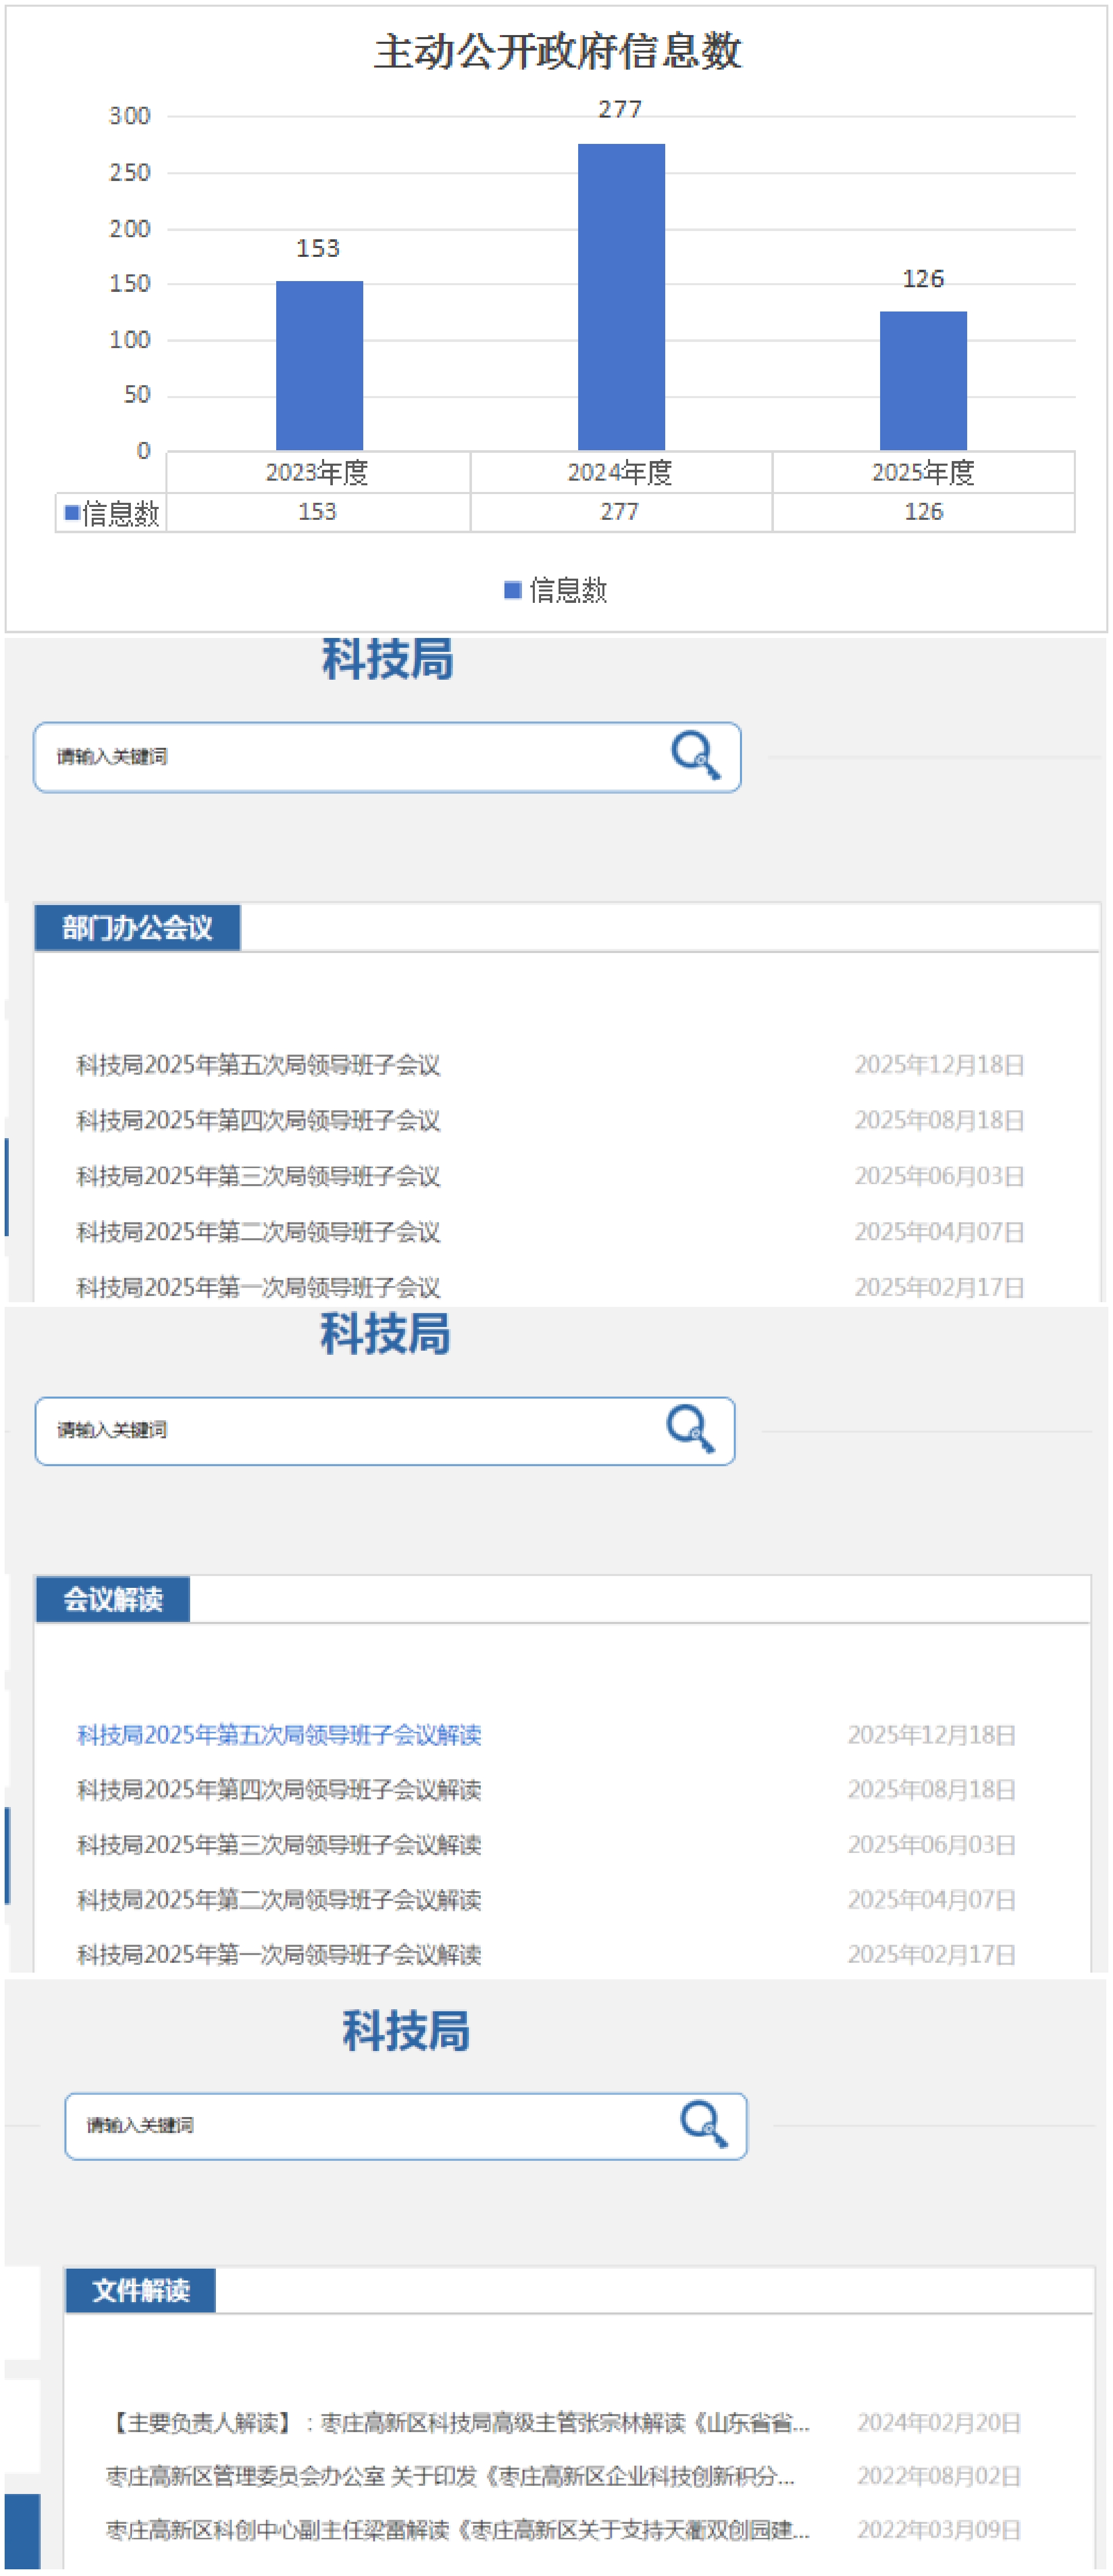Open 科技局2025年第五次局领导班子会议 link

click(x=258, y=1065)
